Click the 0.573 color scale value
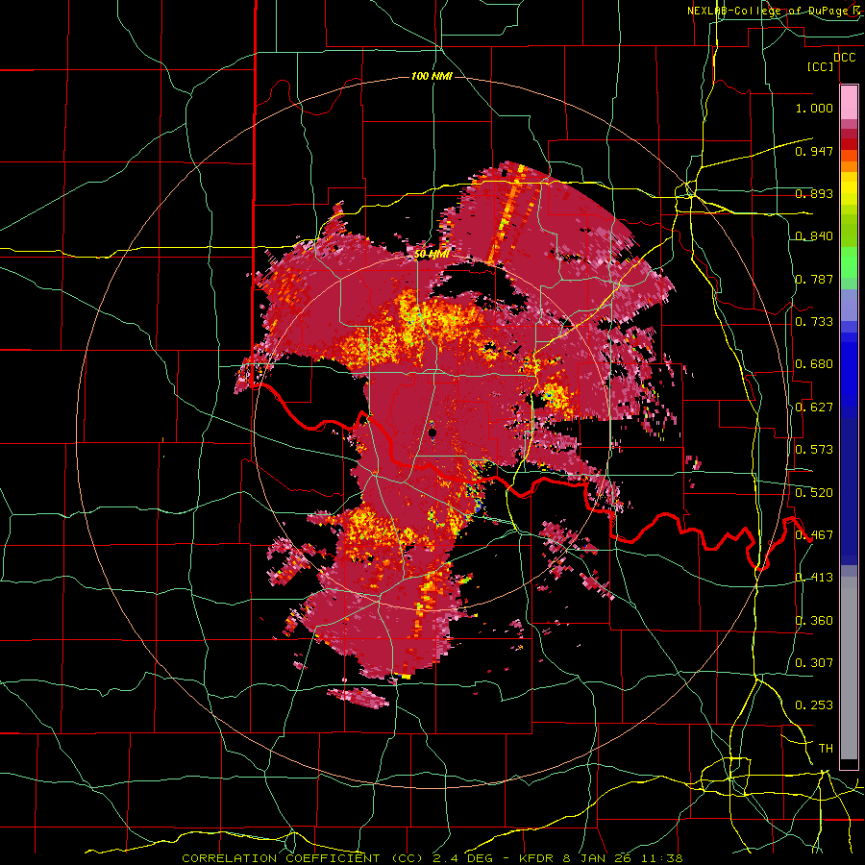The width and height of the screenshot is (865, 865). click(x=814, y=450)
